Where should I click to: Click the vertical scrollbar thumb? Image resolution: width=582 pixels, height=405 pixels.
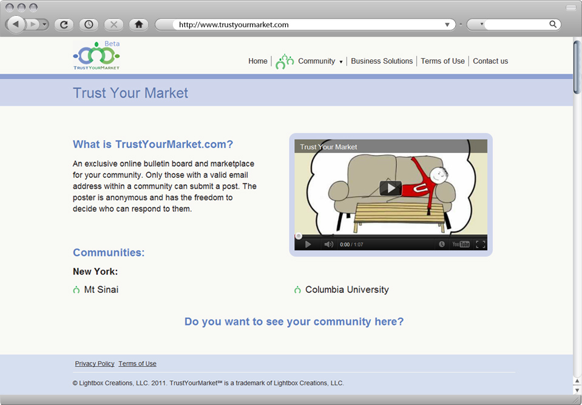click(577, 67)
